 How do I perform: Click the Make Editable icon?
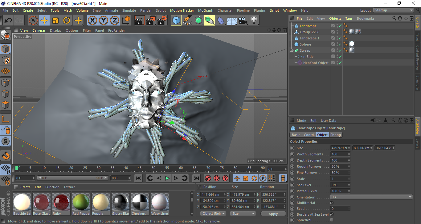[6, 35]
